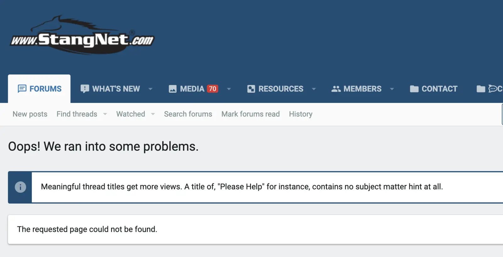
Task: Open the Contact page
Action: [439, 89]
